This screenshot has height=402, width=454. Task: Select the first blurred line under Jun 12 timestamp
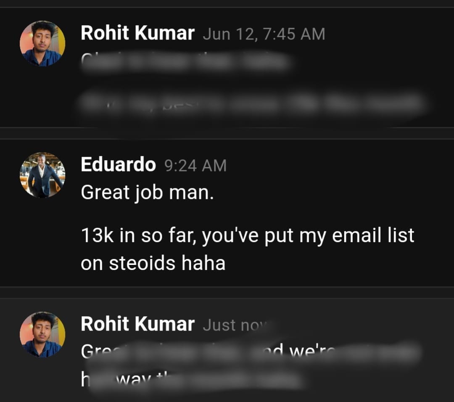coord(185,61)
